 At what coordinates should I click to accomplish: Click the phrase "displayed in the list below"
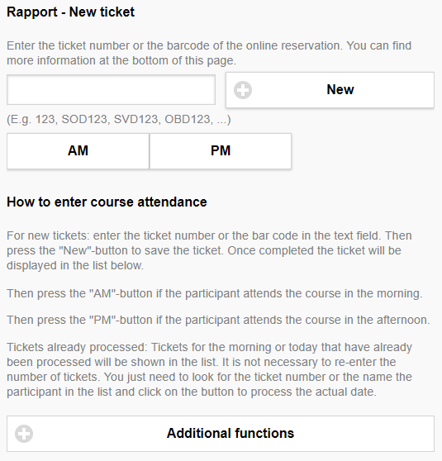tap(75, 265)
